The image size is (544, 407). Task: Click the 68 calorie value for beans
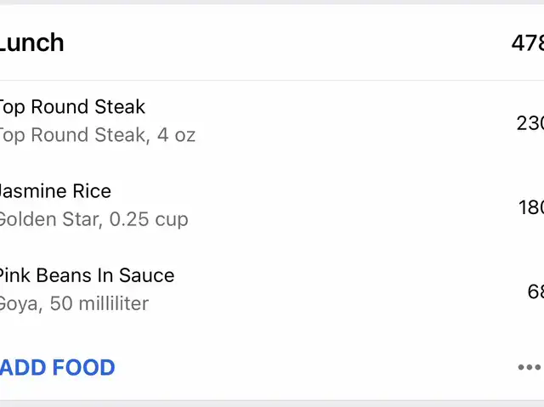535,291
